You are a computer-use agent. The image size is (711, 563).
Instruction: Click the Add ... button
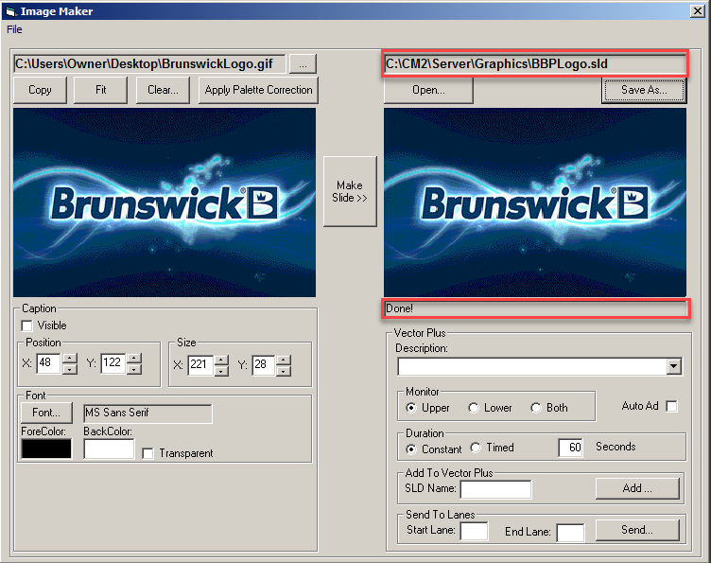click(x=637, y=488)
